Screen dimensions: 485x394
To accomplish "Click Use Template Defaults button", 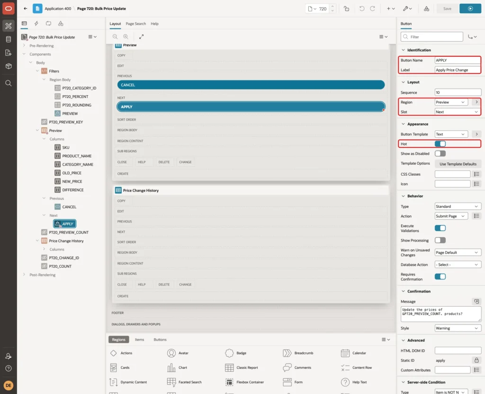I will (x=458, y=164).
